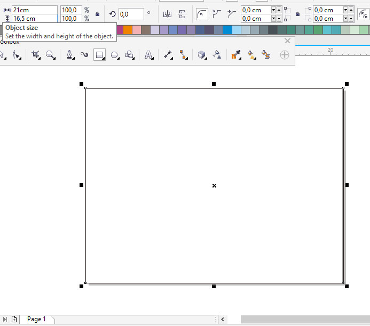Decrease bottom-left corner radius with down arrow
This screenshot has height=326, width=370.
[273, 18]
